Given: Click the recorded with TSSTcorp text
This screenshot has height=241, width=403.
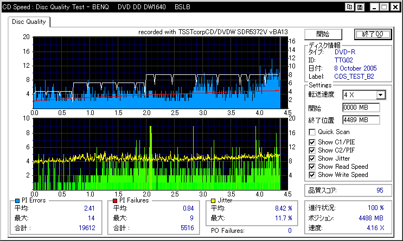Looking at the screenshot, I should [x=213, y=32].
